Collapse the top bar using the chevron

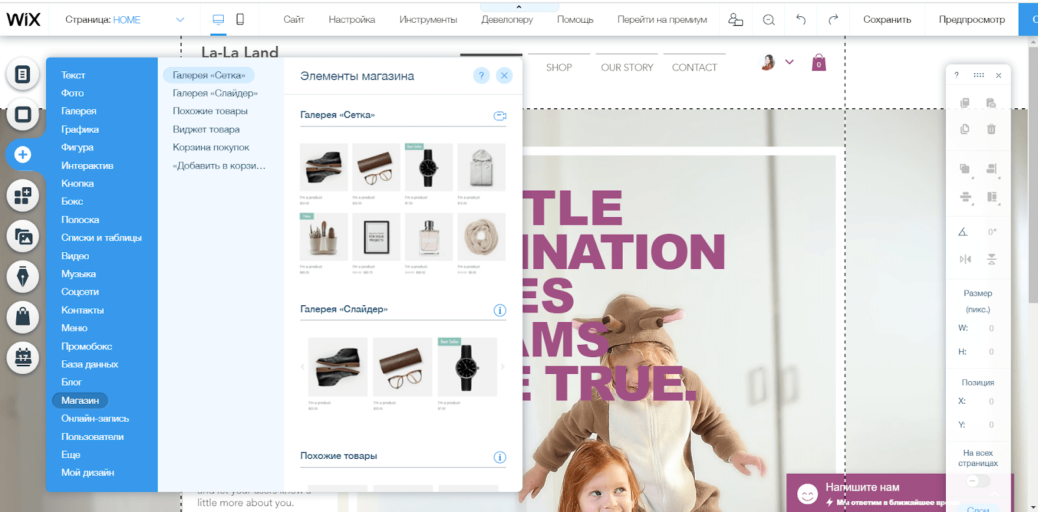[x=519, y=6]
